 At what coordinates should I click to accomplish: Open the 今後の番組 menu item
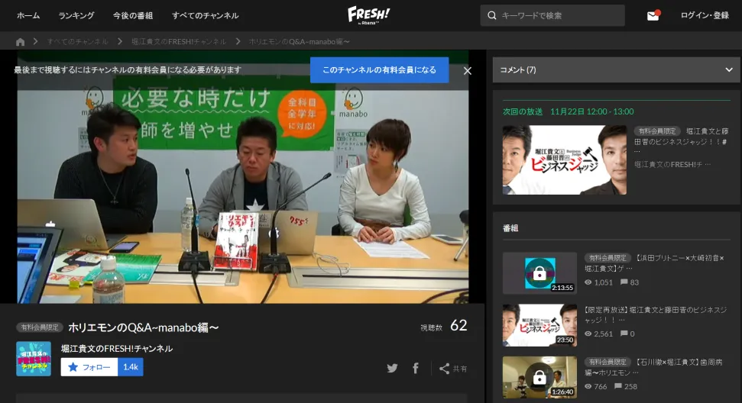(x=133, y=15)
